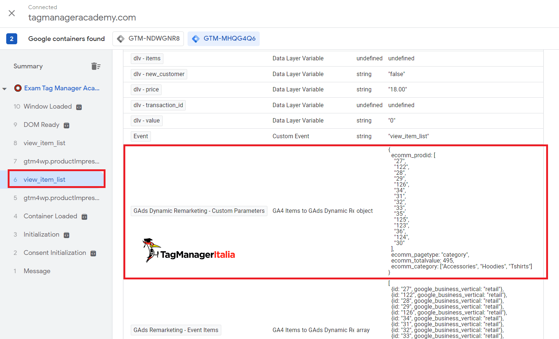Collapse the Exam Tag Manager Academy event group
The image size is (559, 339).
[x=5, y=88]
